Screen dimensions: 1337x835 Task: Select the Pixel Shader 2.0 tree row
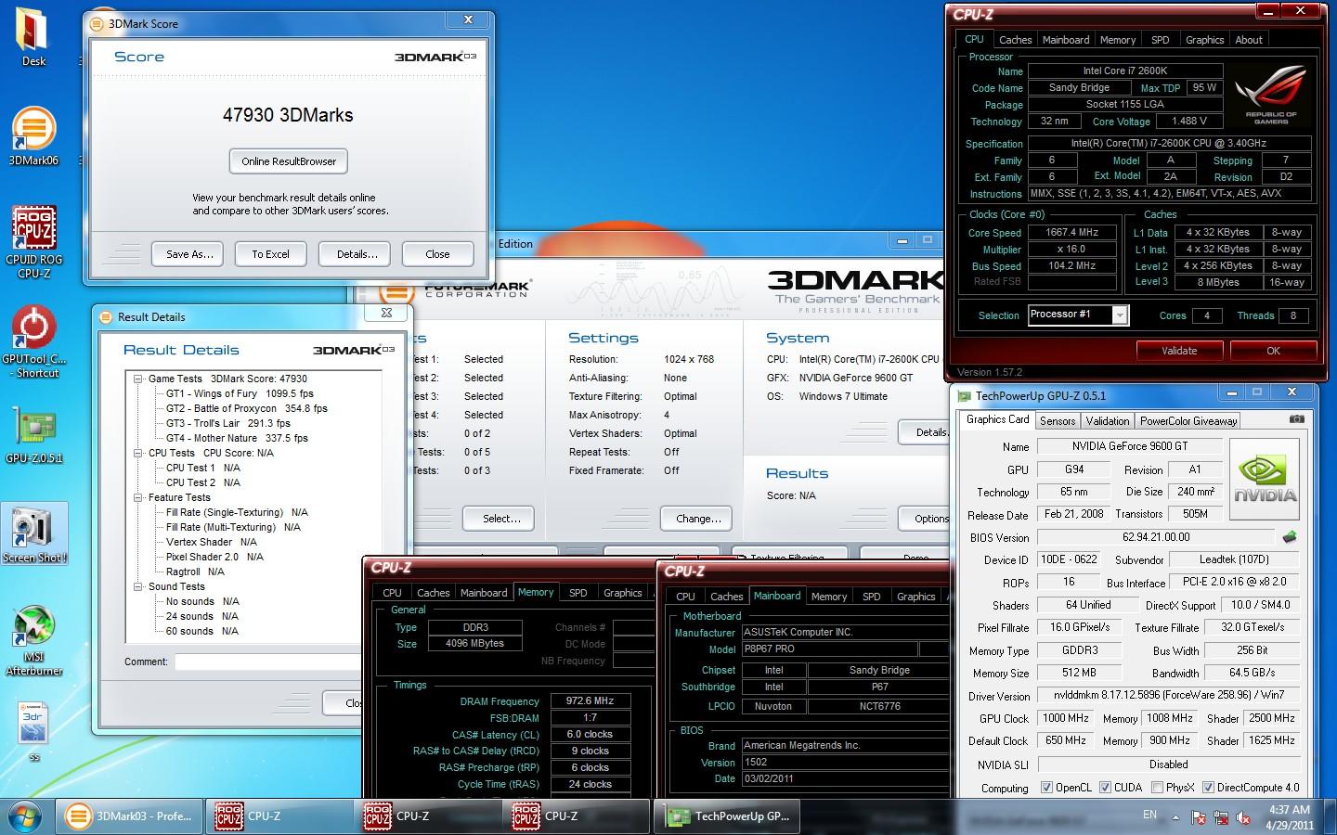coord(214,557)
